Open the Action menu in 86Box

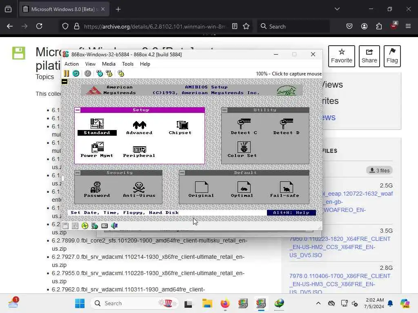[71, 64]
